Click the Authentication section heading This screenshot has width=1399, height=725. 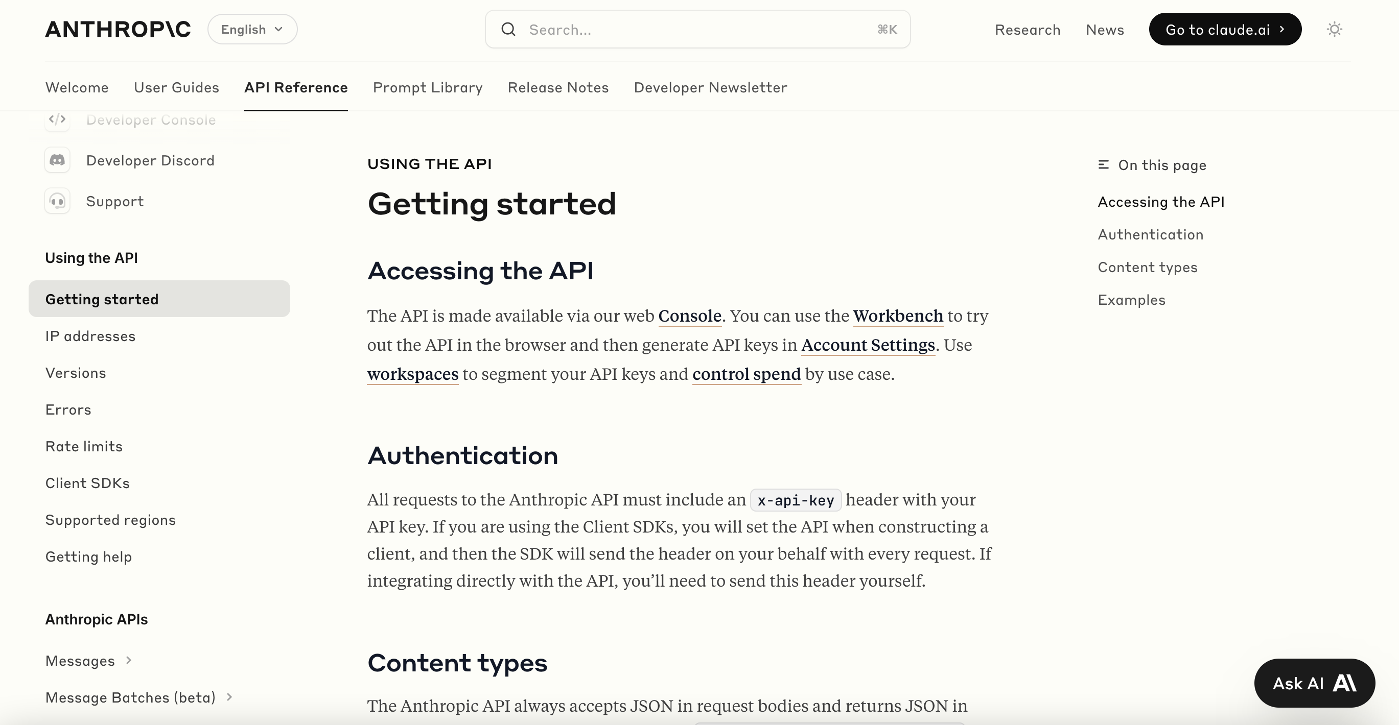(x=463, y=455)
